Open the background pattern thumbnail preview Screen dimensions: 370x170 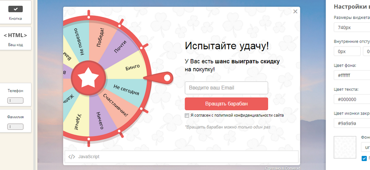pos(345,147)
